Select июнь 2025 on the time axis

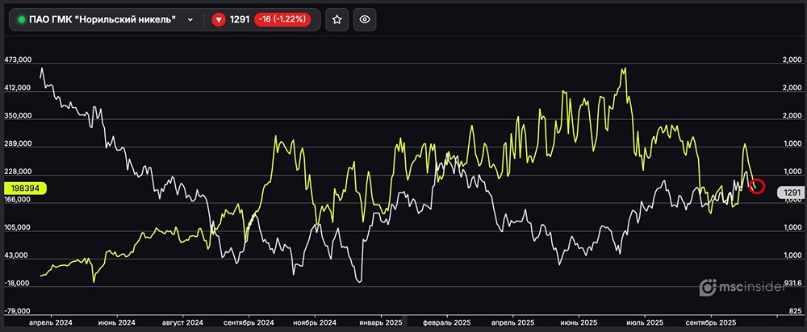[579, 323]
